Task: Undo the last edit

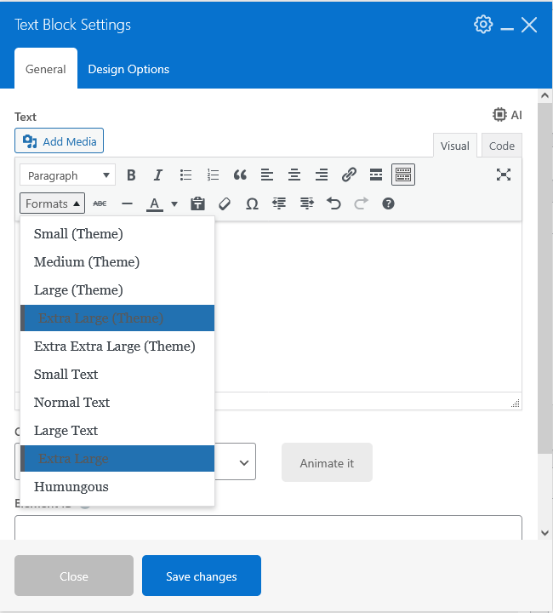Action: coord(334,203)
